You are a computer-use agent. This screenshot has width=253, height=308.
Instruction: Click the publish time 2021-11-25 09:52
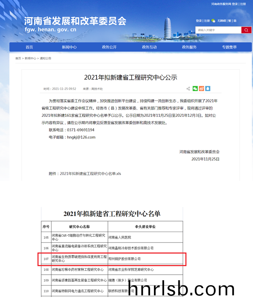(64, 89)
